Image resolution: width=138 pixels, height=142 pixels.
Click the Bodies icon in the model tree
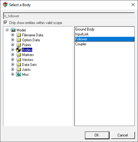tap(18, 50)
